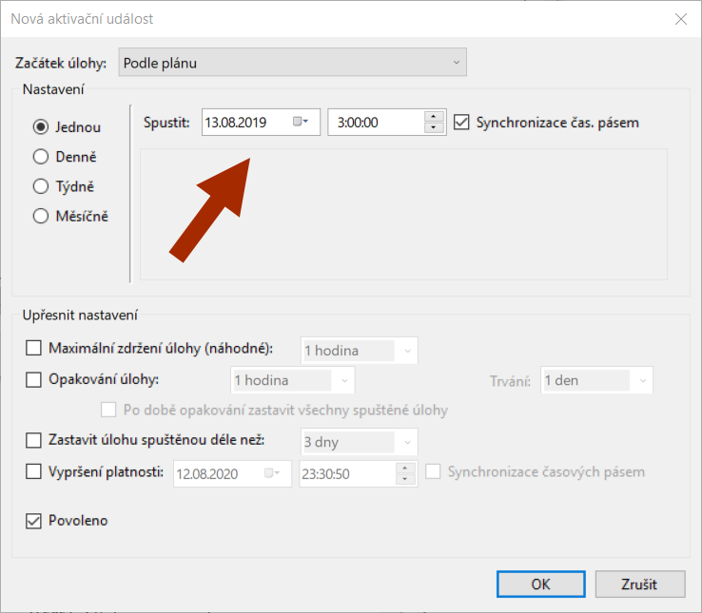Open calendar picker for Spustit date

coord(301,122)
